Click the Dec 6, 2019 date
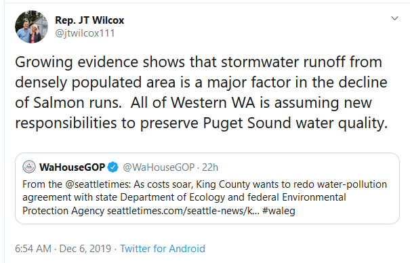Viewport: 410px width, 263px height. click(x=85, y=248)
